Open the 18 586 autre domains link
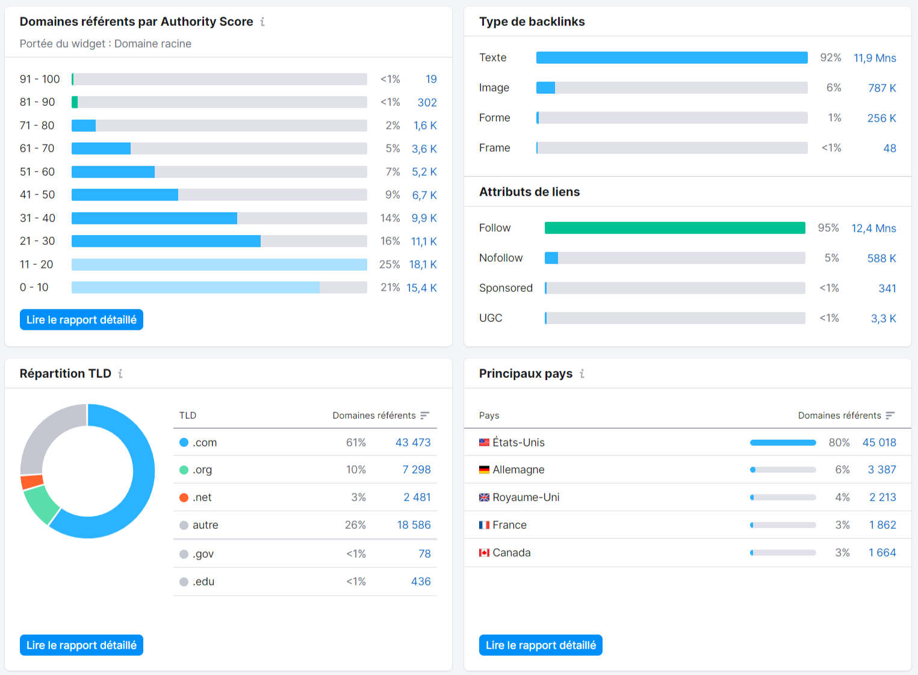 (414, 525)
